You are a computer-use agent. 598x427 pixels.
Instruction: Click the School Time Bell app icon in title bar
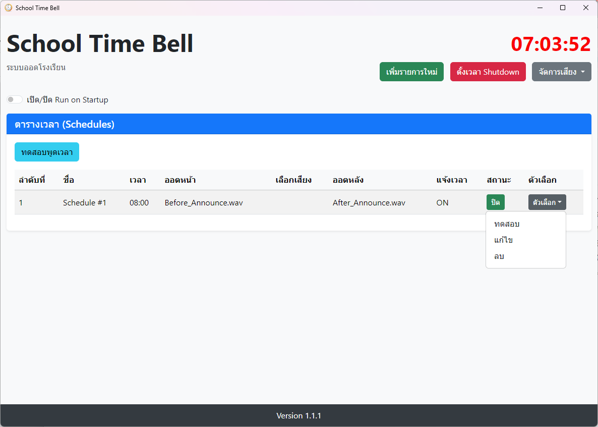[9, 8]
